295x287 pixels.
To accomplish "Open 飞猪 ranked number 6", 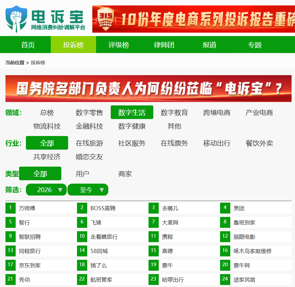I will tap(96, 222).
